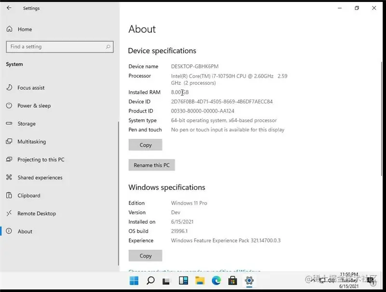The width and height of the screenshot is (386, 292).
Task: Click the Windows specifications heading
Action: 166,188
